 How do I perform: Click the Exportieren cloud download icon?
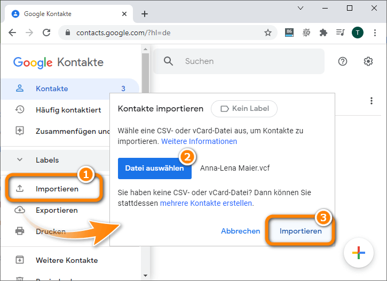20,210
